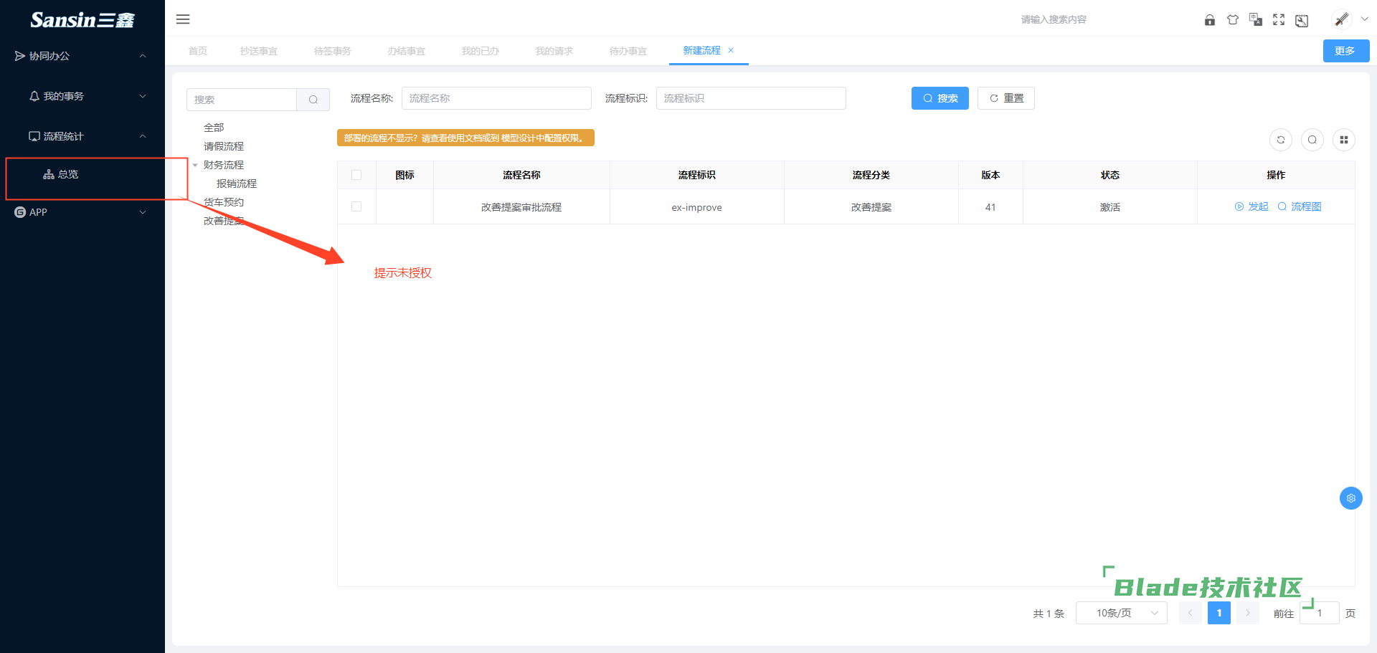The width and height of the screenshot is (1377, 653).
Task: Click page number 1 button
Action: 1219,613
